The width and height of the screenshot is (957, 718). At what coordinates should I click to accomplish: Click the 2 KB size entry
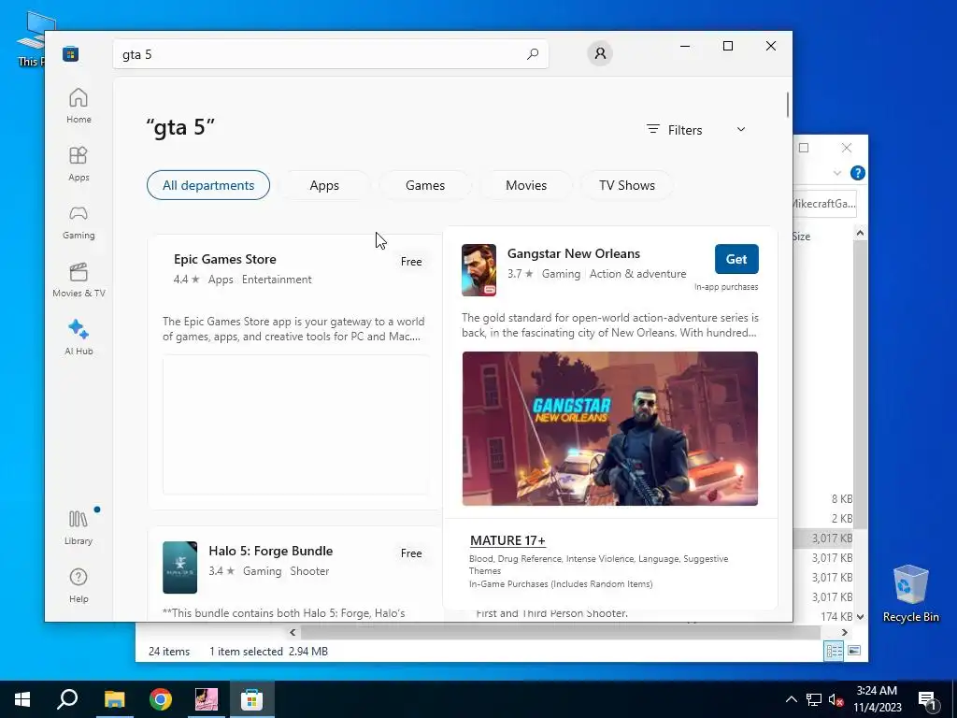pos(842,518)
